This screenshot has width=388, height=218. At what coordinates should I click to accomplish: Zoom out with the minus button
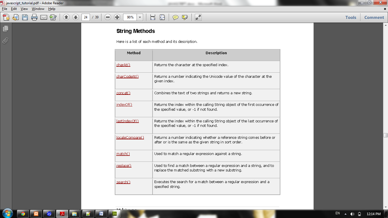click(108, 17)
